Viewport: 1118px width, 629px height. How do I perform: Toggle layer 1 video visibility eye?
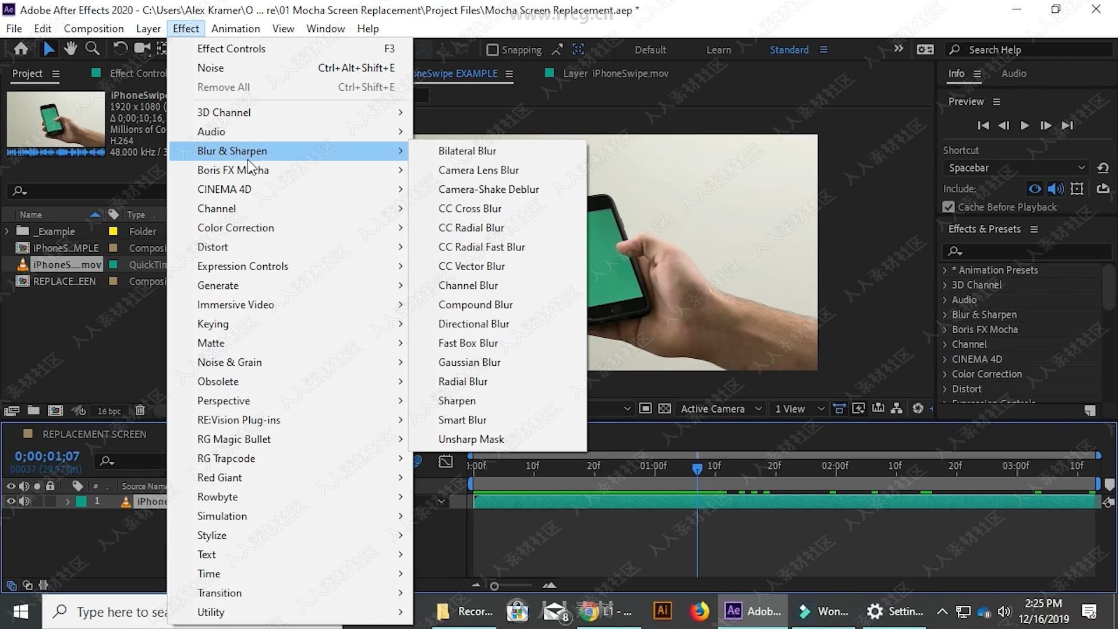pos(10,501)
